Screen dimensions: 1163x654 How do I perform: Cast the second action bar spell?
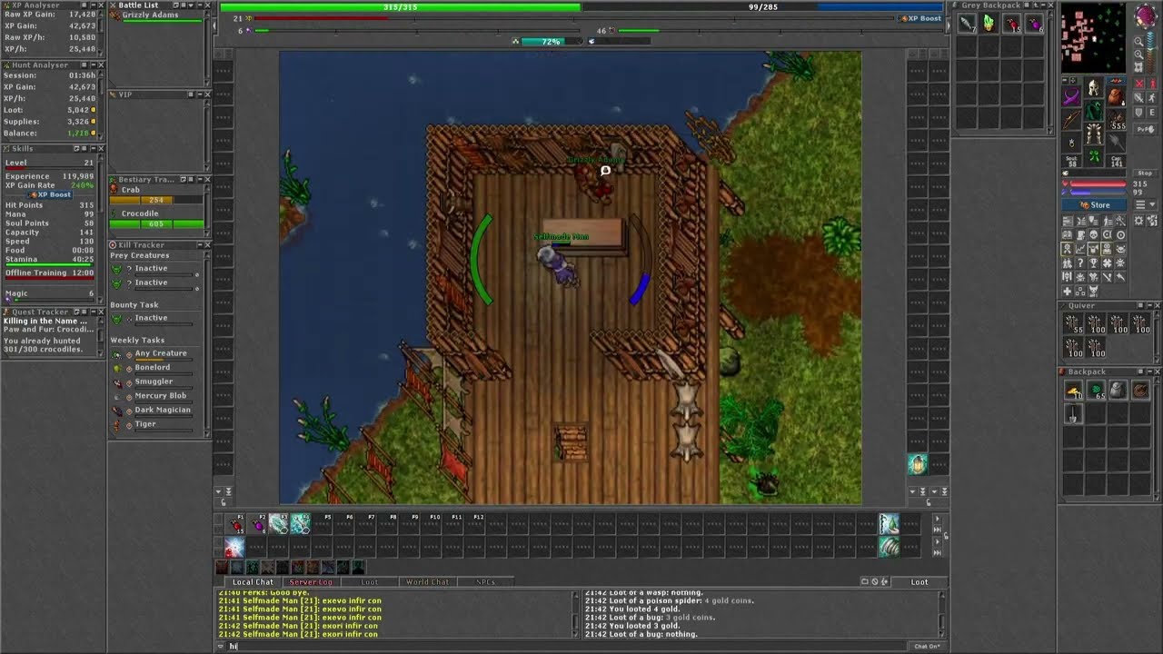[x=234, y=547]
